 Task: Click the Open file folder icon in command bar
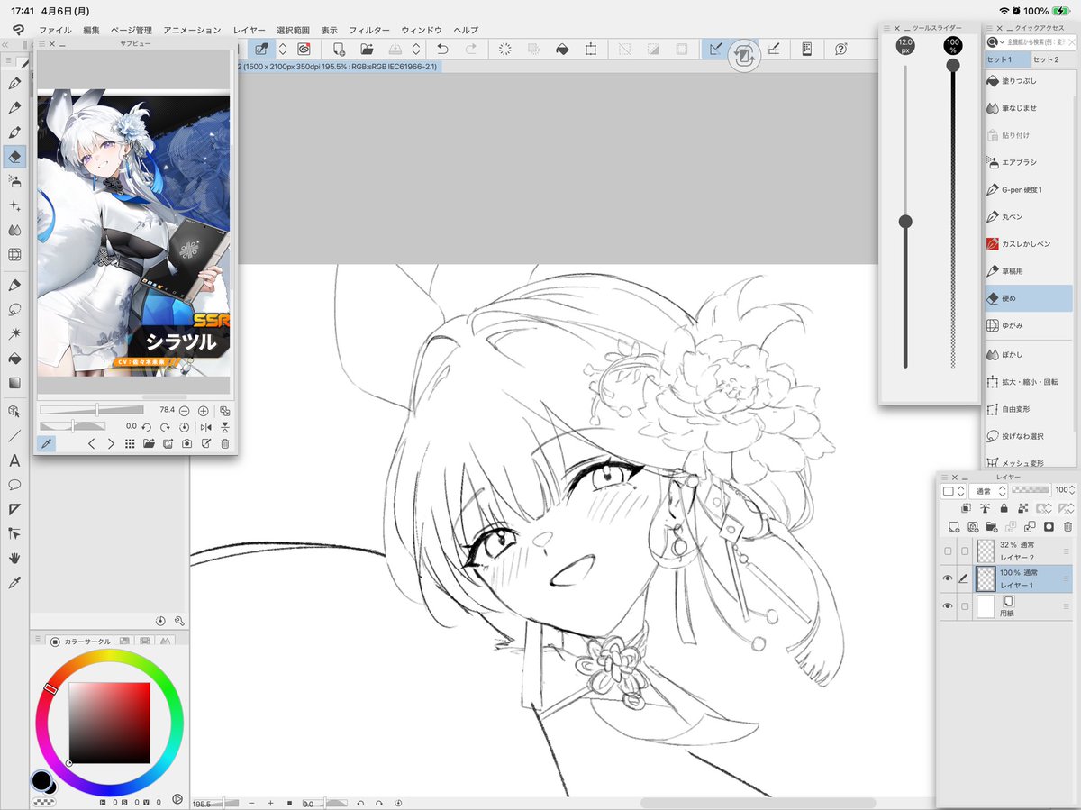(x=368, y=50)
